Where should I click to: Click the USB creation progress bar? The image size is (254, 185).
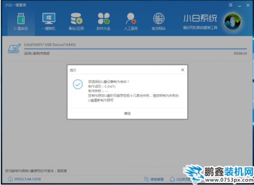[x=136, y=49]
